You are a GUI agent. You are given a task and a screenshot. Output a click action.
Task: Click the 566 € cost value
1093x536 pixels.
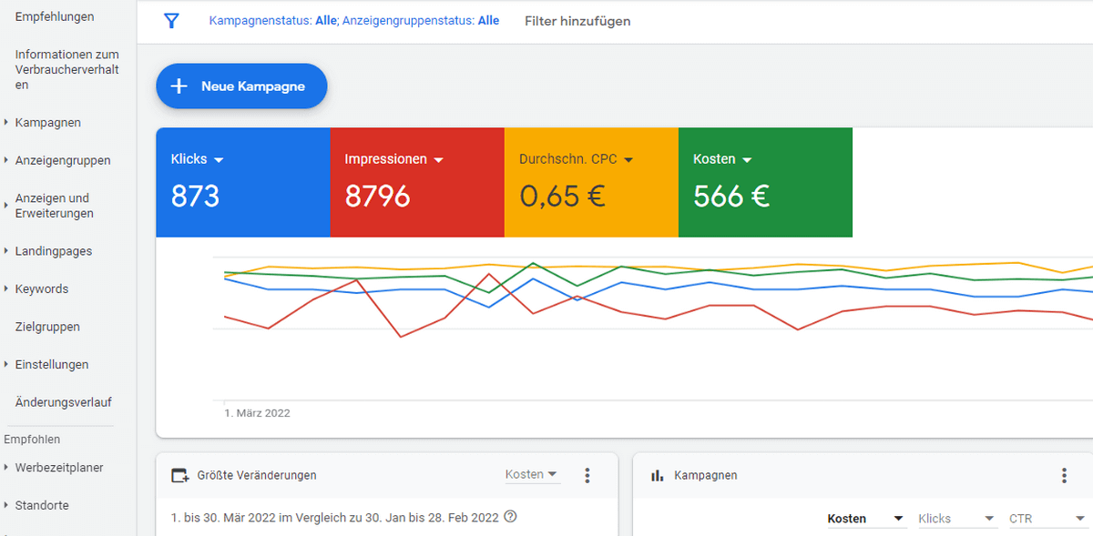point(731,196)
